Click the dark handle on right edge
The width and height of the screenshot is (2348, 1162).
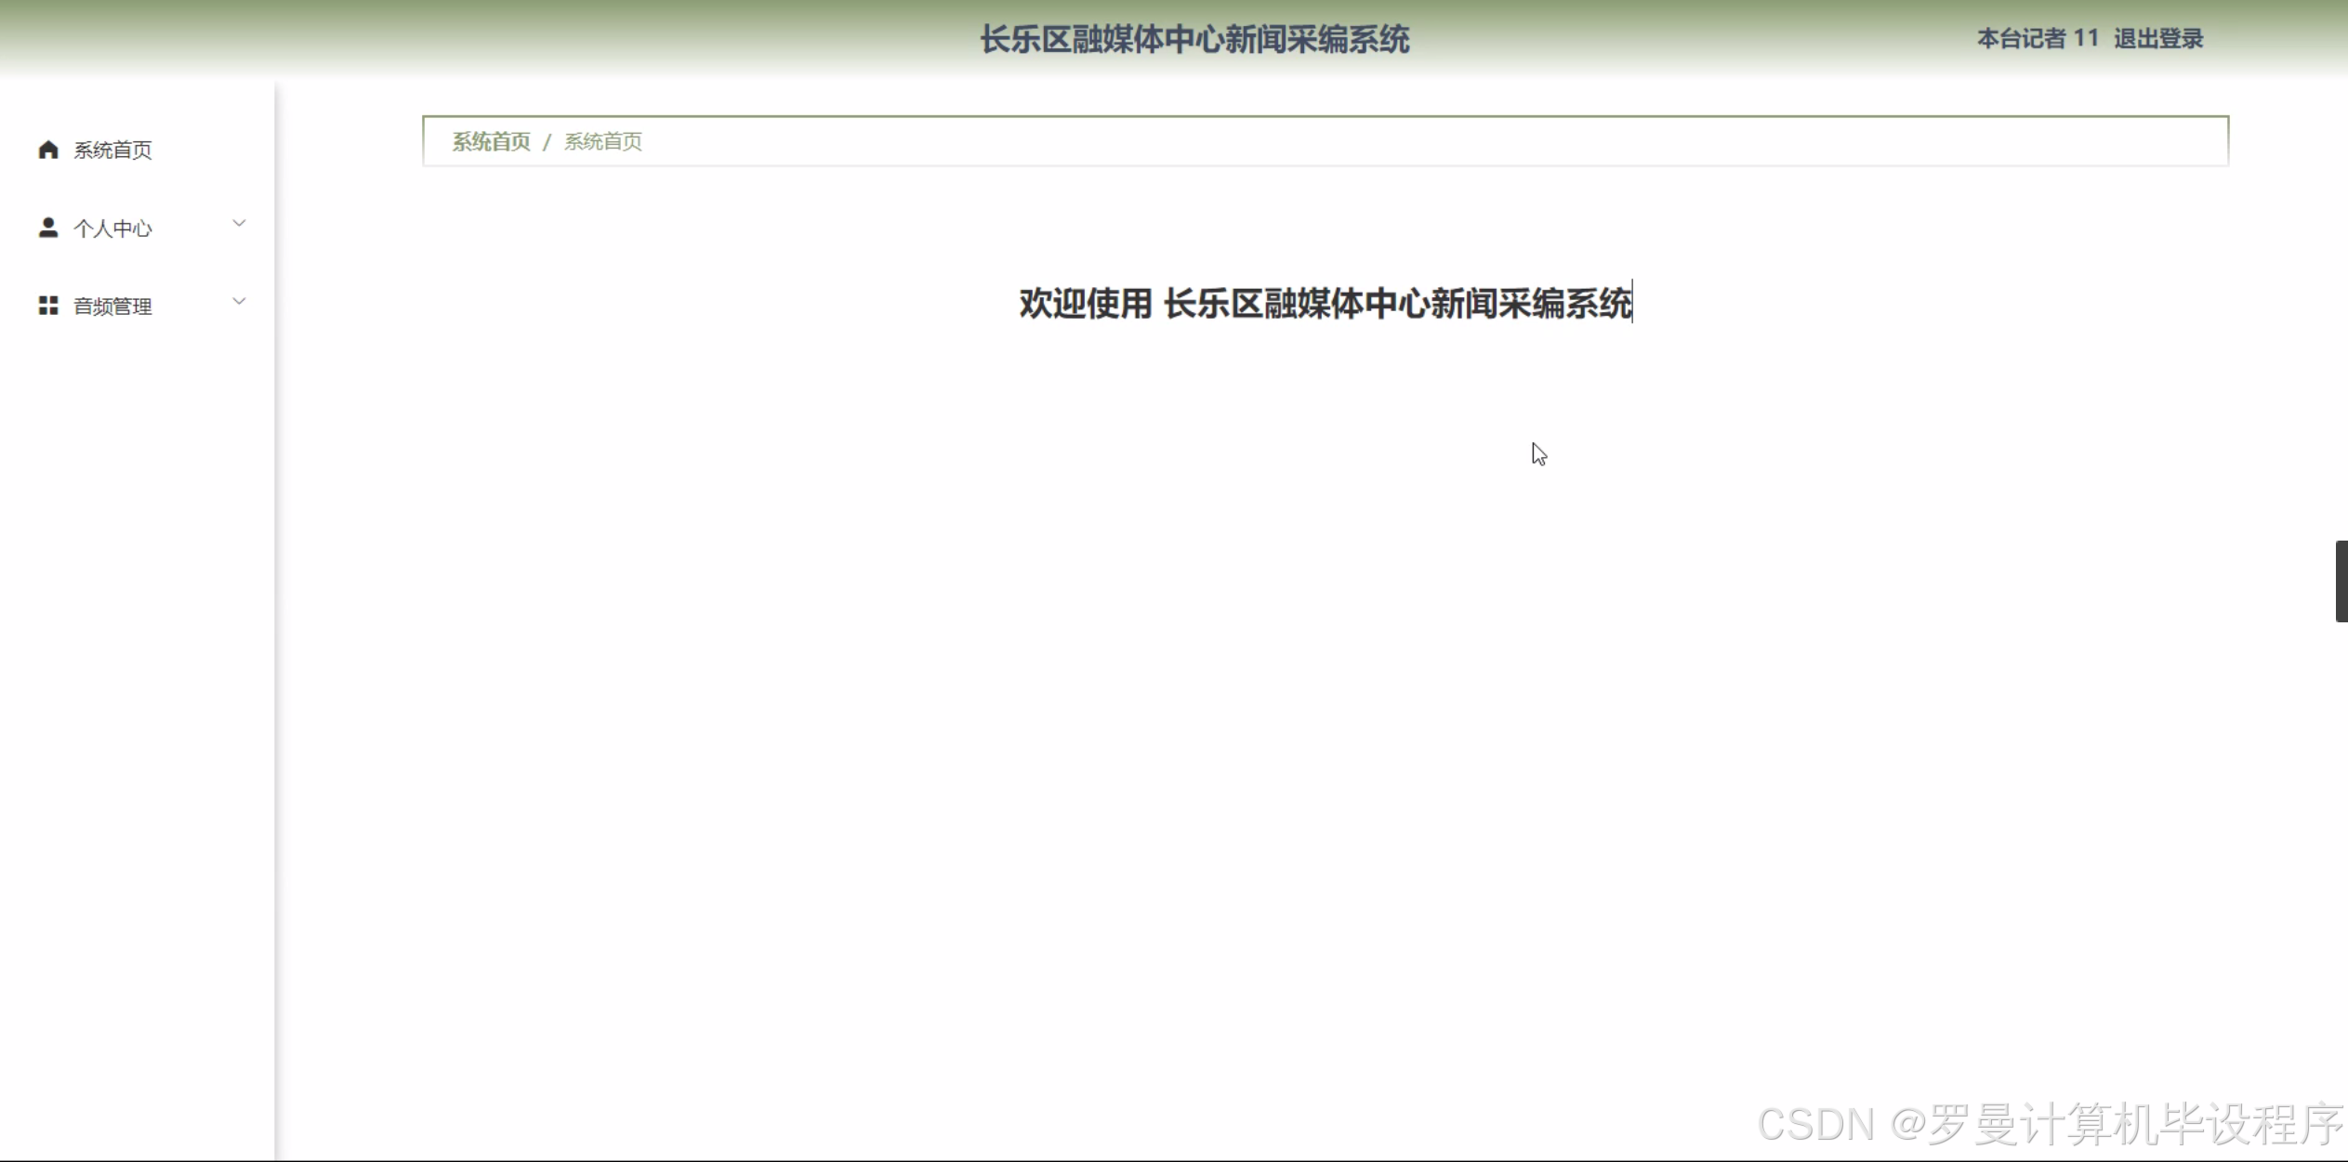point(2341,581)
